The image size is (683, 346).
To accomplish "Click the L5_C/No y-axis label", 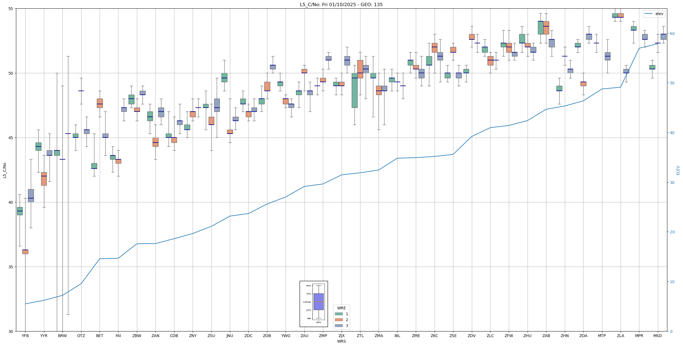I will [4, 170].
